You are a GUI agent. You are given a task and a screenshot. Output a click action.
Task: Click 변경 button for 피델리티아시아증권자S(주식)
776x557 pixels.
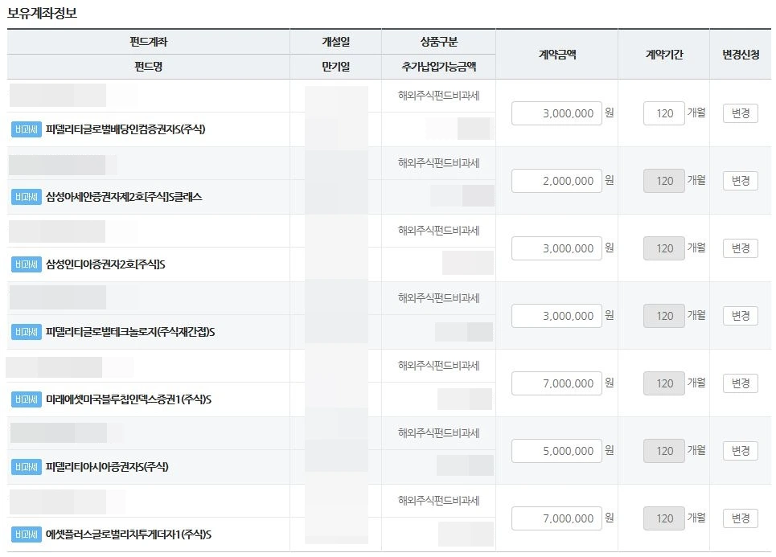pyautogui.click(x=741, y=451)
